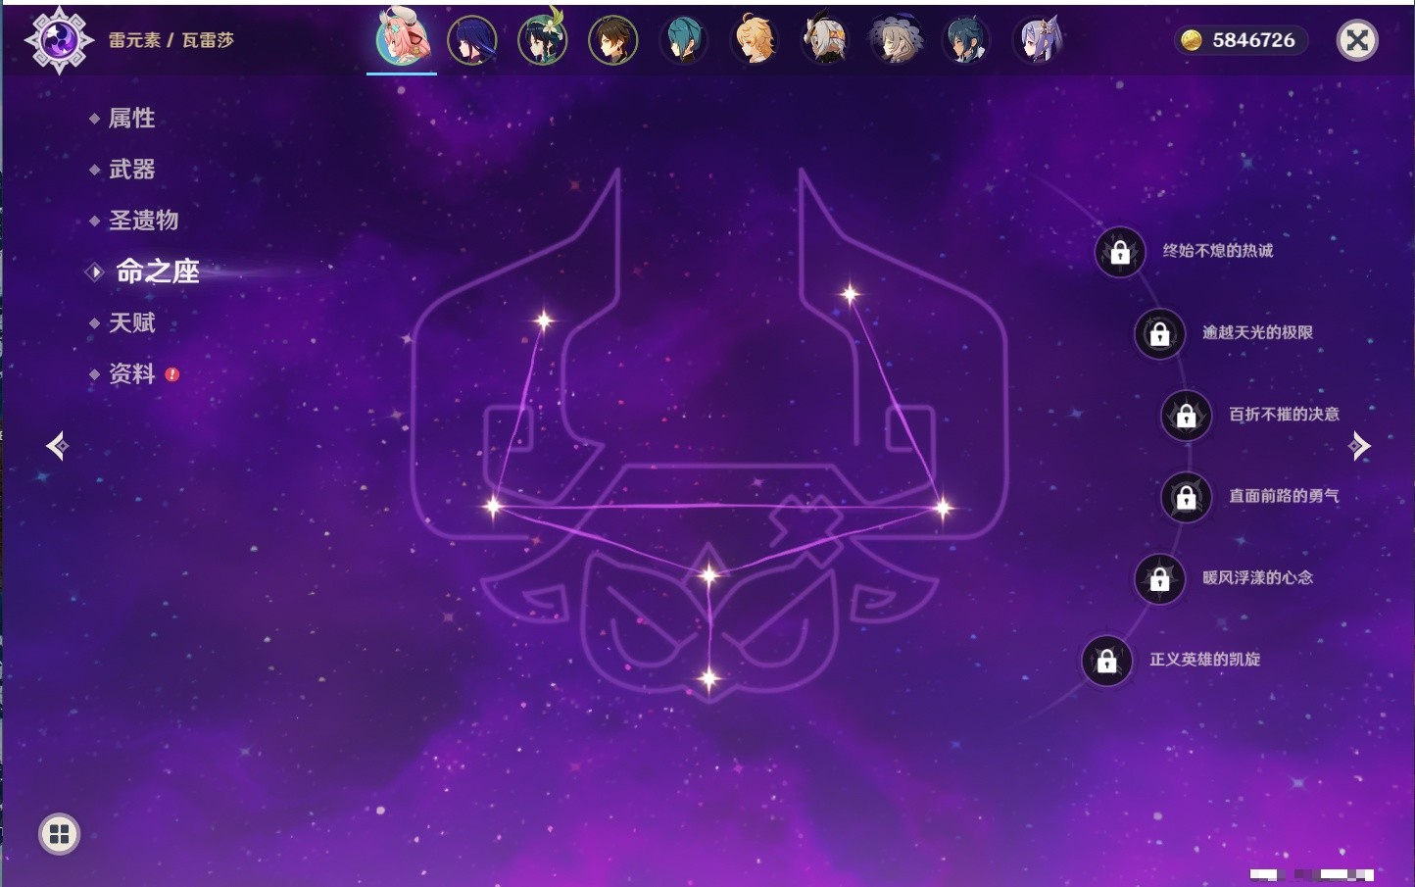Open the 资料 profile page

click(x=131, y=373)
